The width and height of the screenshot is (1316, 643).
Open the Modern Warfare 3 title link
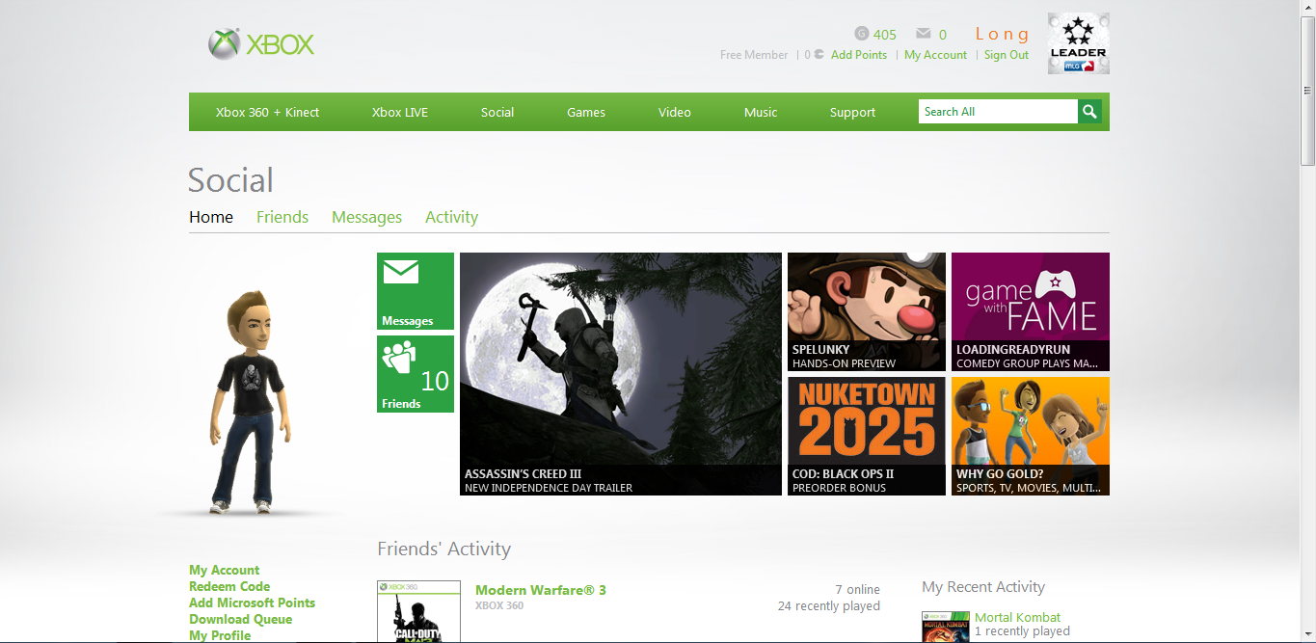541,590
